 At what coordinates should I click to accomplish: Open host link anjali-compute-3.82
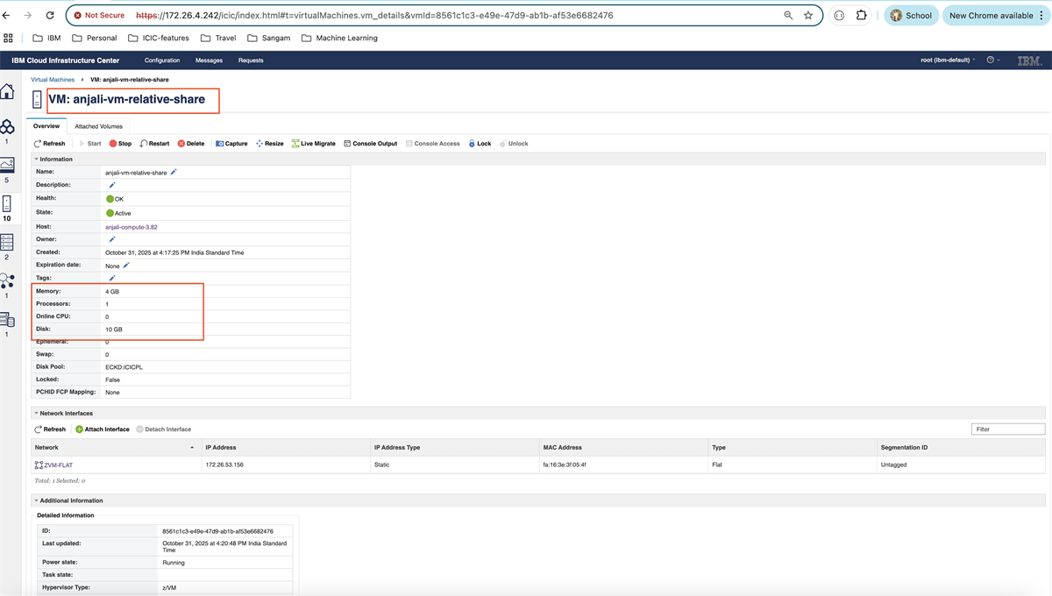pyautogui.click(x=131, y=227)
